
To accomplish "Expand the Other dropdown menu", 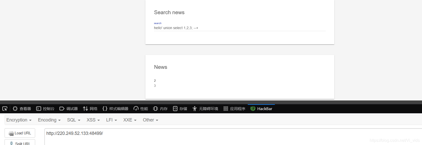I will tap(150, 120).
